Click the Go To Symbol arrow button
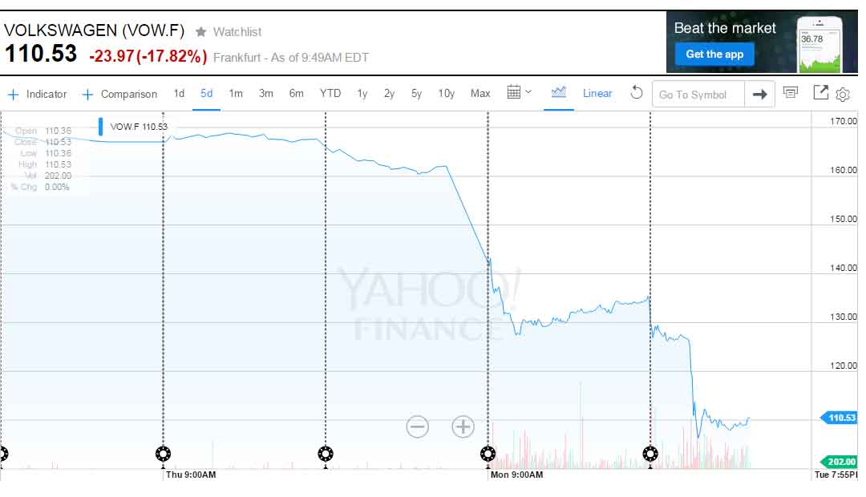Viewport: 866px width, 497px height. click(759, 95)
